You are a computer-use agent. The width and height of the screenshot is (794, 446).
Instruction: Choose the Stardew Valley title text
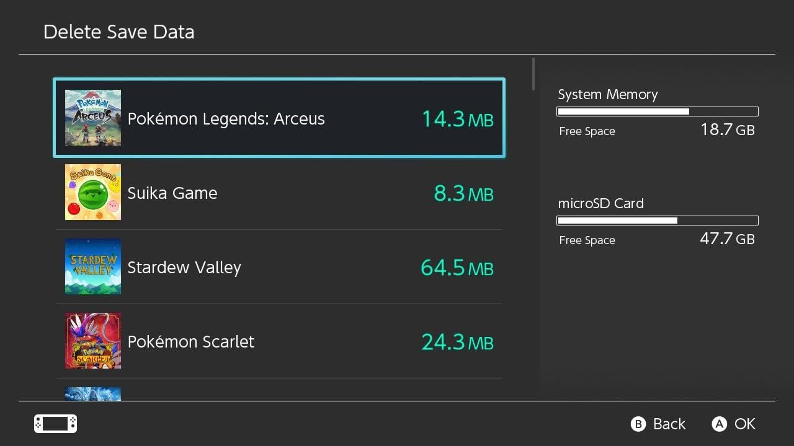click(184, 268)
